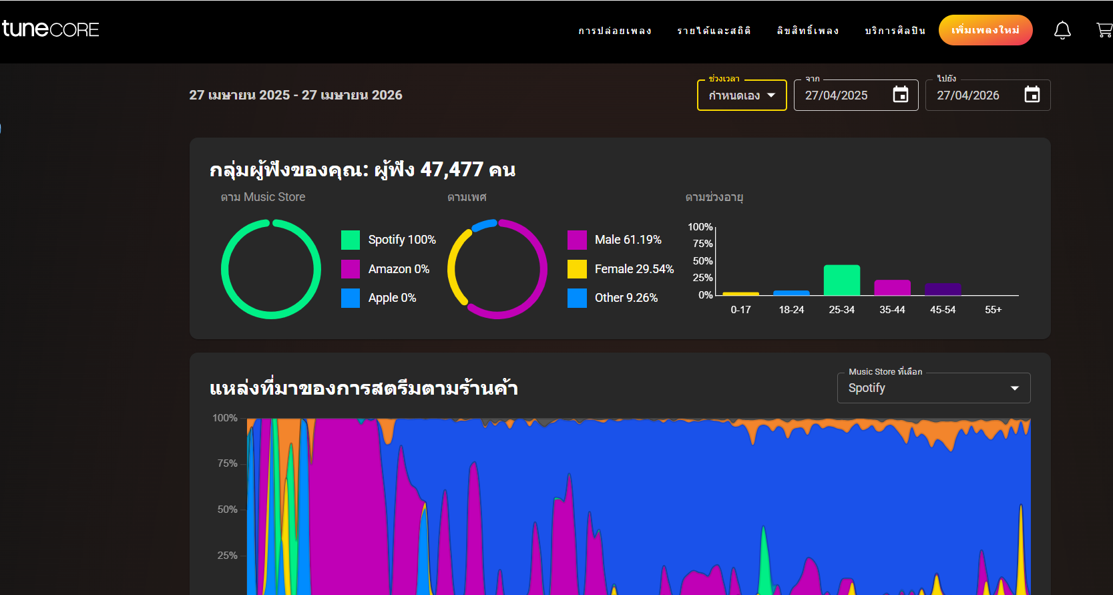1113x595 pixels.
Task: Click the gender donut chart
Action: (497, 269)
